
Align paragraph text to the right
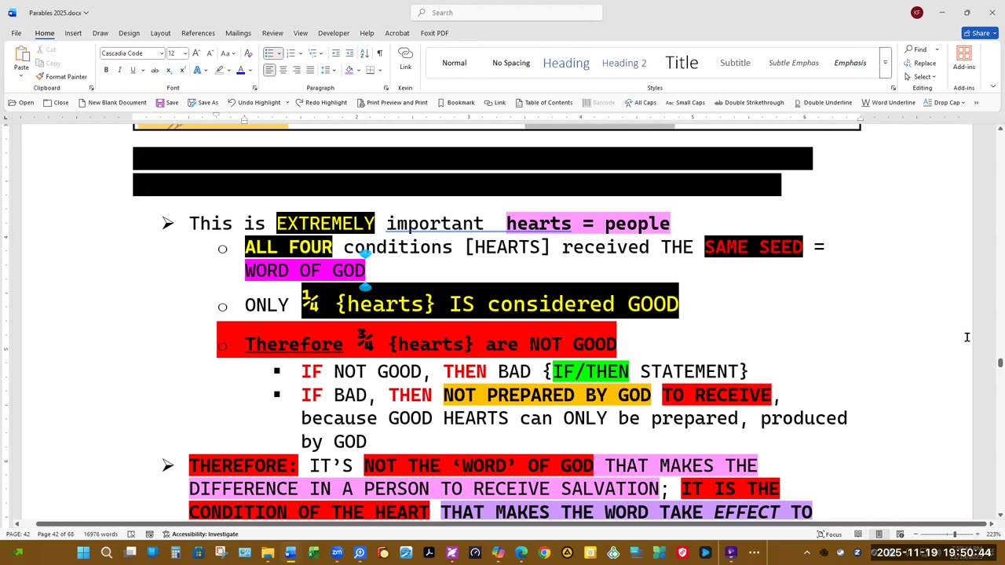pyautogui.click(x=297, y=70)
